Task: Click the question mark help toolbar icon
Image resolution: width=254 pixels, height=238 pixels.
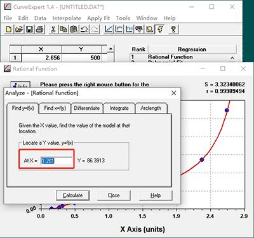Action: (173, 29)
